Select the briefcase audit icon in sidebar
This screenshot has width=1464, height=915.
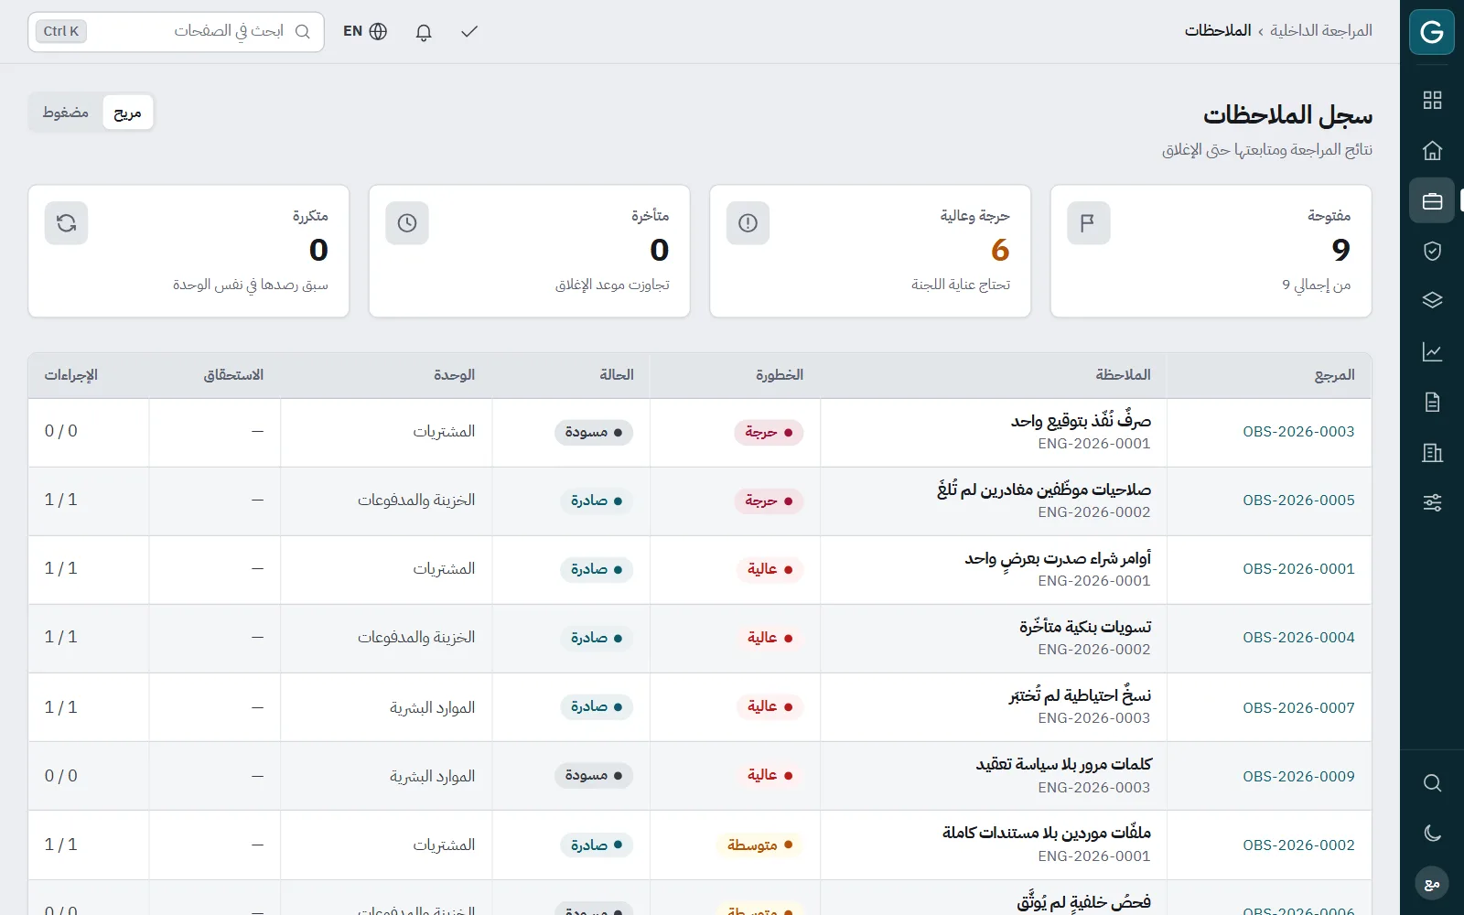click(x=1432, y=200)
